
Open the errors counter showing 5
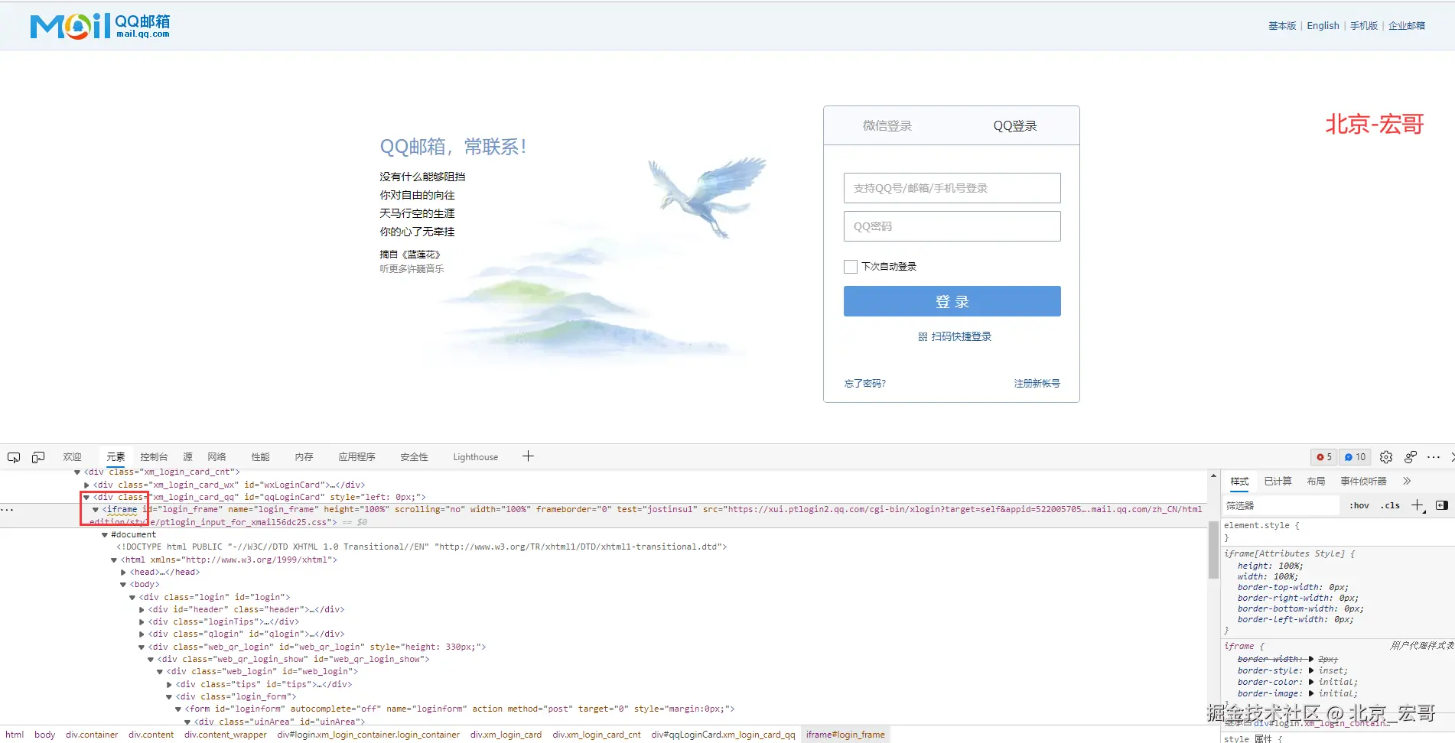[x=1324, y=457]
